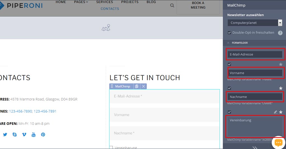Screen dimensions: 286x149
Task: Toggle the Double-Opt-in freischalten checkbox
Action: click(x=230, y=33)
